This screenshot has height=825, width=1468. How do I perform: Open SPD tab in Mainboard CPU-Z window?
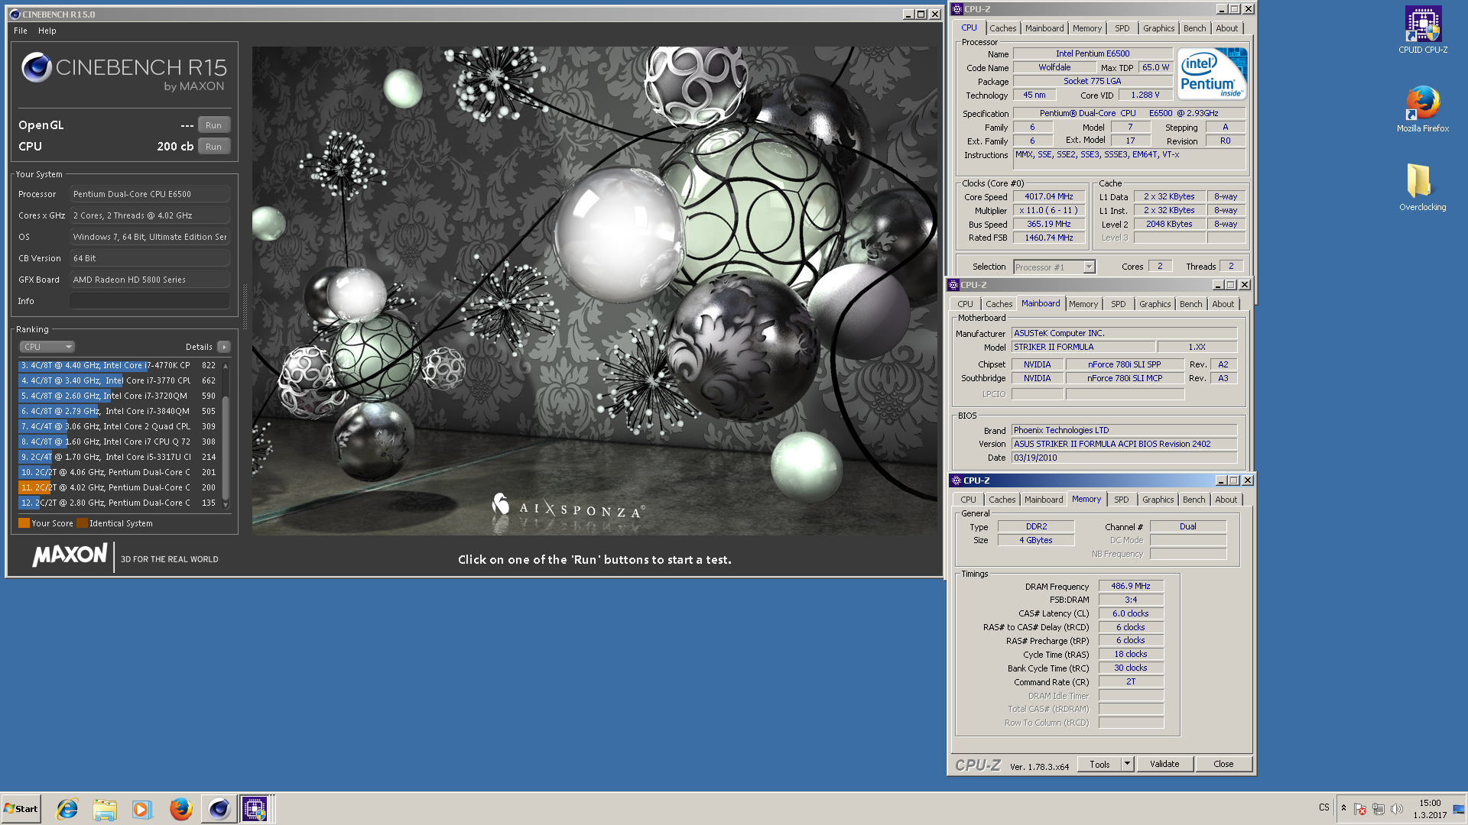click(x=1118, y=304)
